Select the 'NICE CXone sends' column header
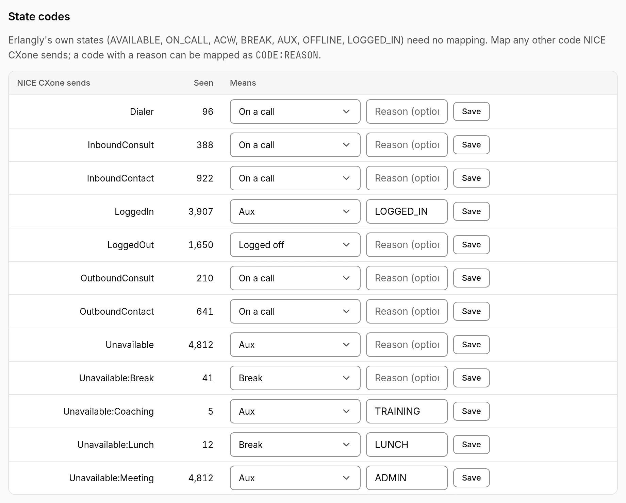626x503 pixels. click(x=53, y=83)
